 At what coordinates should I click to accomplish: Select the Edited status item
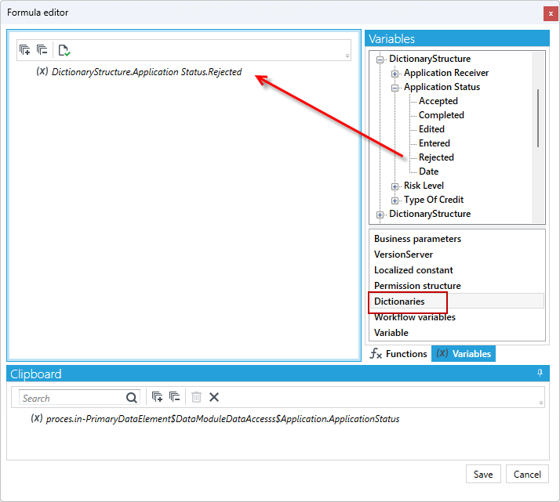[431, 129]
